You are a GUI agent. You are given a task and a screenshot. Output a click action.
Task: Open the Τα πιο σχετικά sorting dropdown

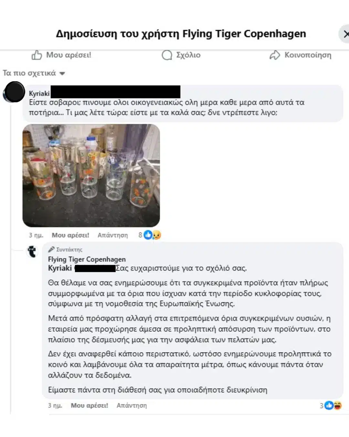tap(34, 73)
